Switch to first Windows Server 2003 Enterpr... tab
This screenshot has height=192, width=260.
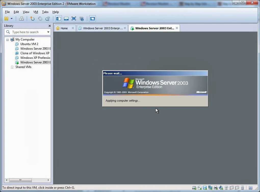click(x=103, y=28)
